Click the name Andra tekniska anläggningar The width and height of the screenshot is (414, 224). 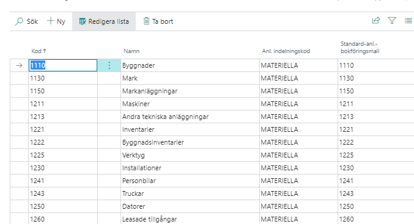click(x=165, y=117)
